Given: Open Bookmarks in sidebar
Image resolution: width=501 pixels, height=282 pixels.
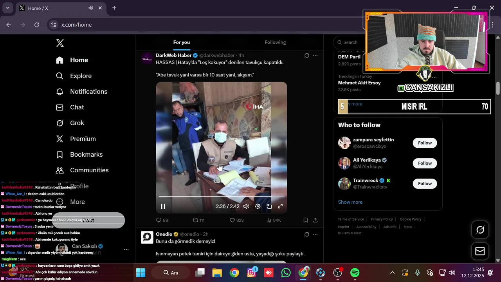Looking at the screenshot, I should pyautogui.click(x=79, y=155).
